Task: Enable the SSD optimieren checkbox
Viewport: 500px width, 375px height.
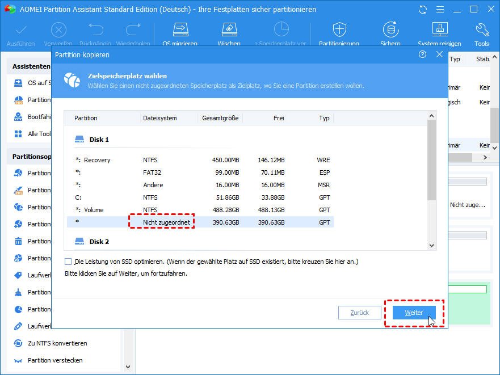Action: (68, 262)
